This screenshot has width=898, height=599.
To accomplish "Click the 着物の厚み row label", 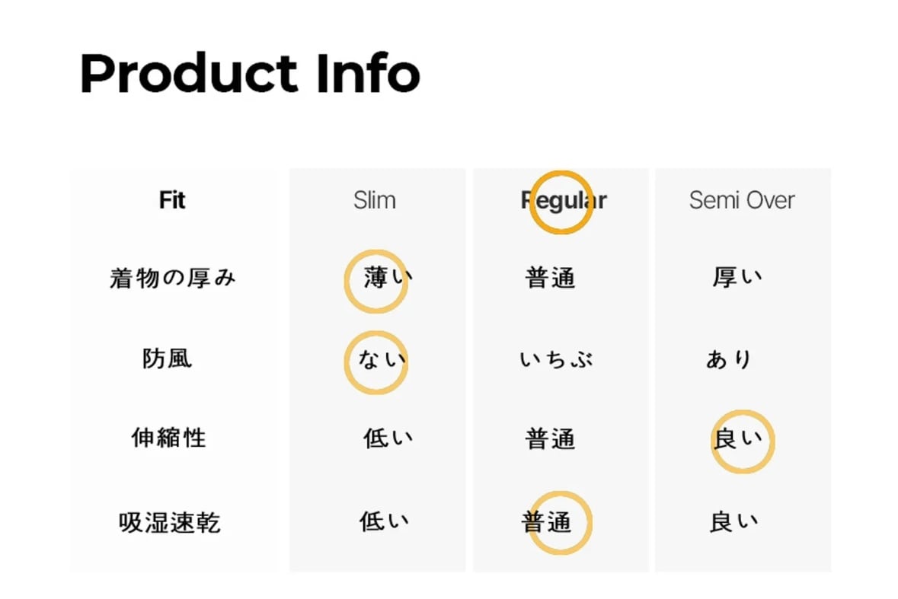I will coord(173,279).
